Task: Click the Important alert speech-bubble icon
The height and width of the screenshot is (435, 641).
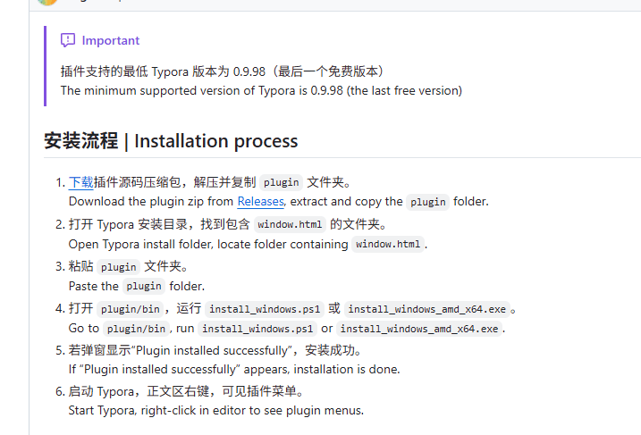Action: tap(68, 40)
